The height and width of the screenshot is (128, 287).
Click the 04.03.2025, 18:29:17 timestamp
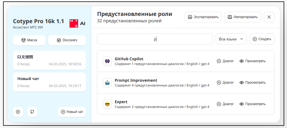click(x=65, y=86)
